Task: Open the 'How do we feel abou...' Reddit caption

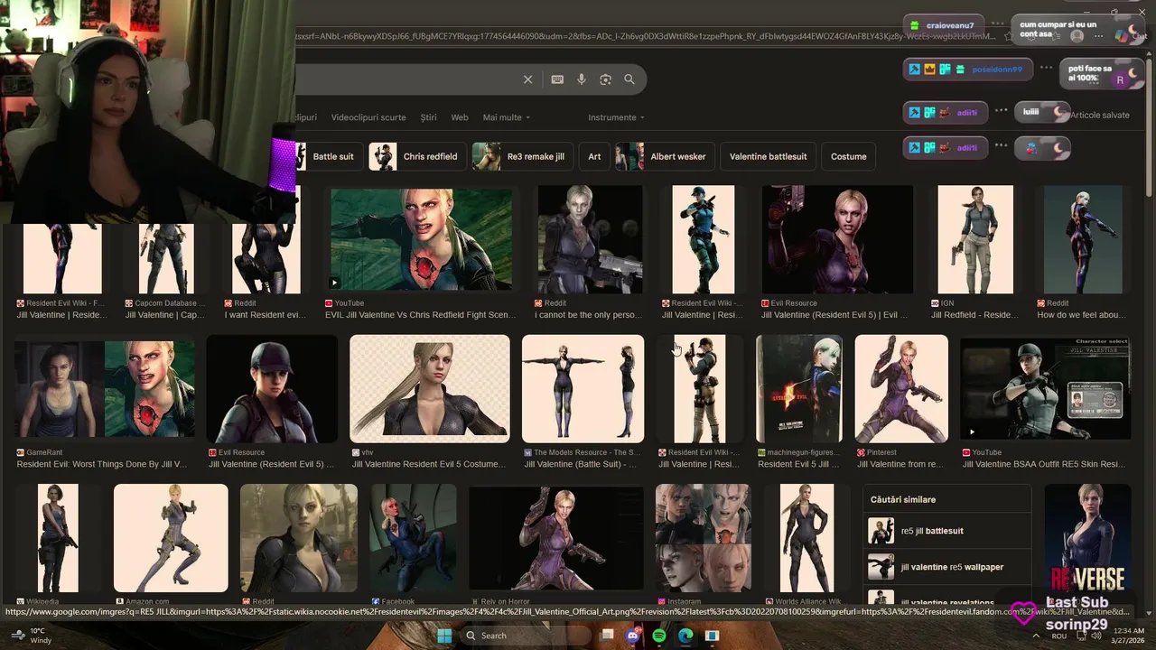Action: tap(1082, 315)
